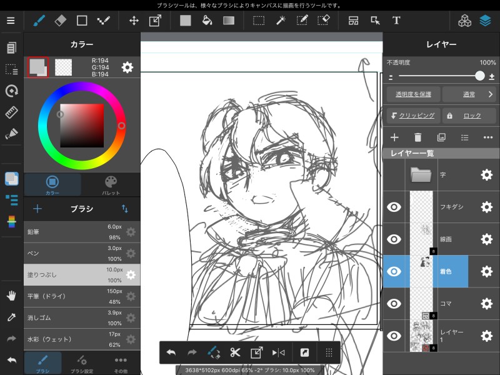This screenshot has height=375, width=500.
Task: Open the 通常 blend mode dropdown
Action: (469, 94)
